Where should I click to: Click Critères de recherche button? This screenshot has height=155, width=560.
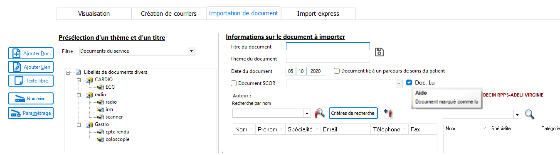[353, 113]
